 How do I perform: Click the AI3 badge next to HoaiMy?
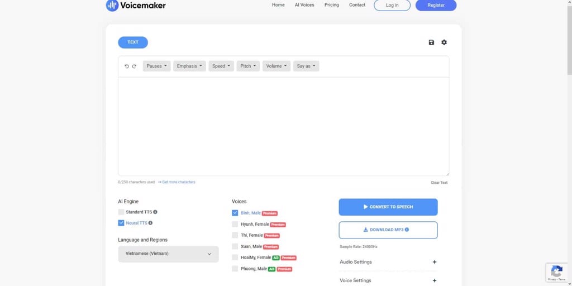pos(276,258)
